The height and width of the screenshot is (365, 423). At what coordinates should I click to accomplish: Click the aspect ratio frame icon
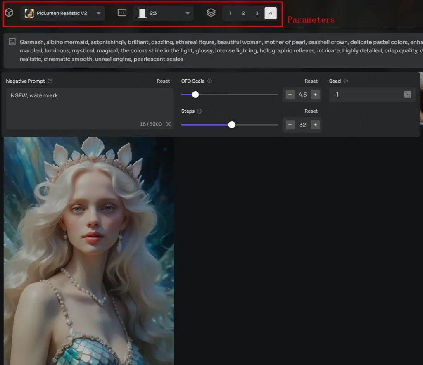(x=121, y=13)
